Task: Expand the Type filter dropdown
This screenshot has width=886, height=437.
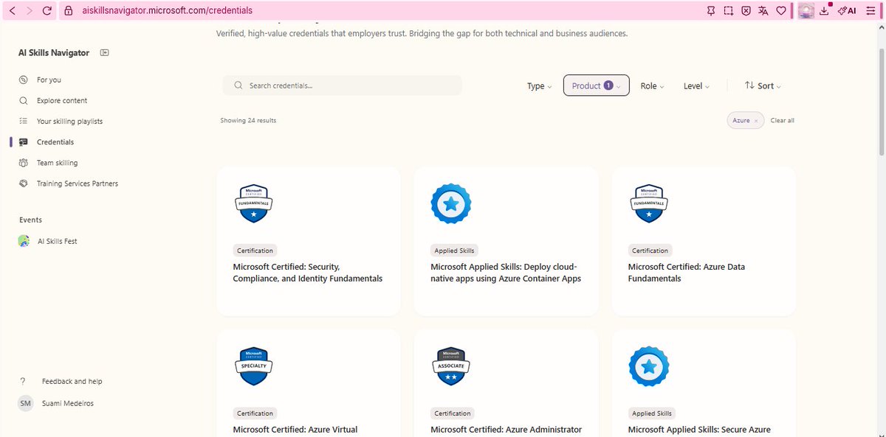Action: 540,86
